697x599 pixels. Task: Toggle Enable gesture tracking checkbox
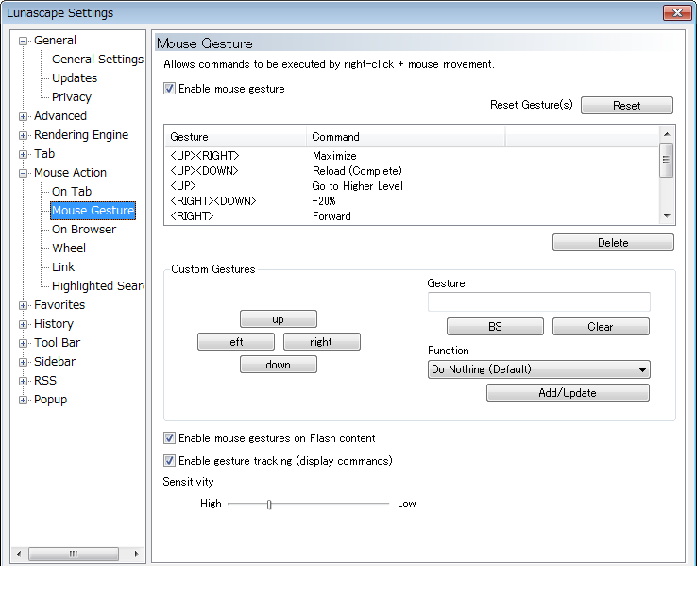coord(169,461)
